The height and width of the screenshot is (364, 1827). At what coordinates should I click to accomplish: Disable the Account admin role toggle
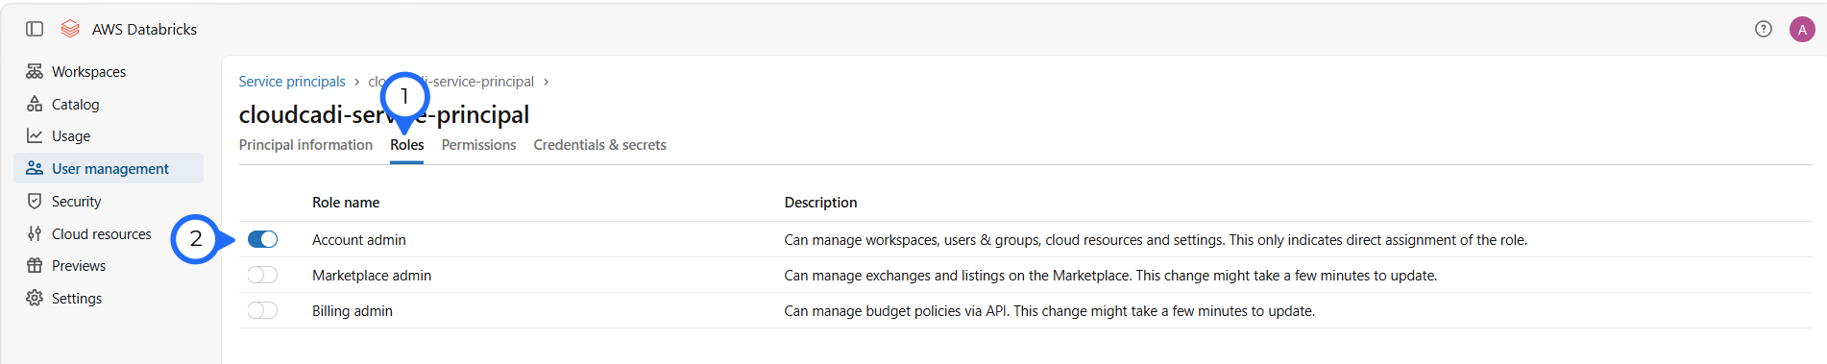[262, 239]
